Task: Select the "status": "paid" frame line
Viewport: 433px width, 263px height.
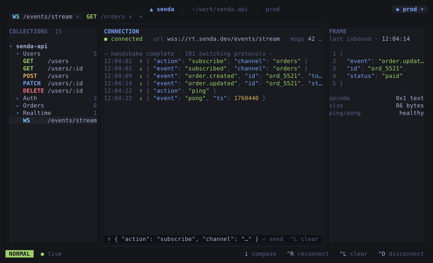Action: 376,76
